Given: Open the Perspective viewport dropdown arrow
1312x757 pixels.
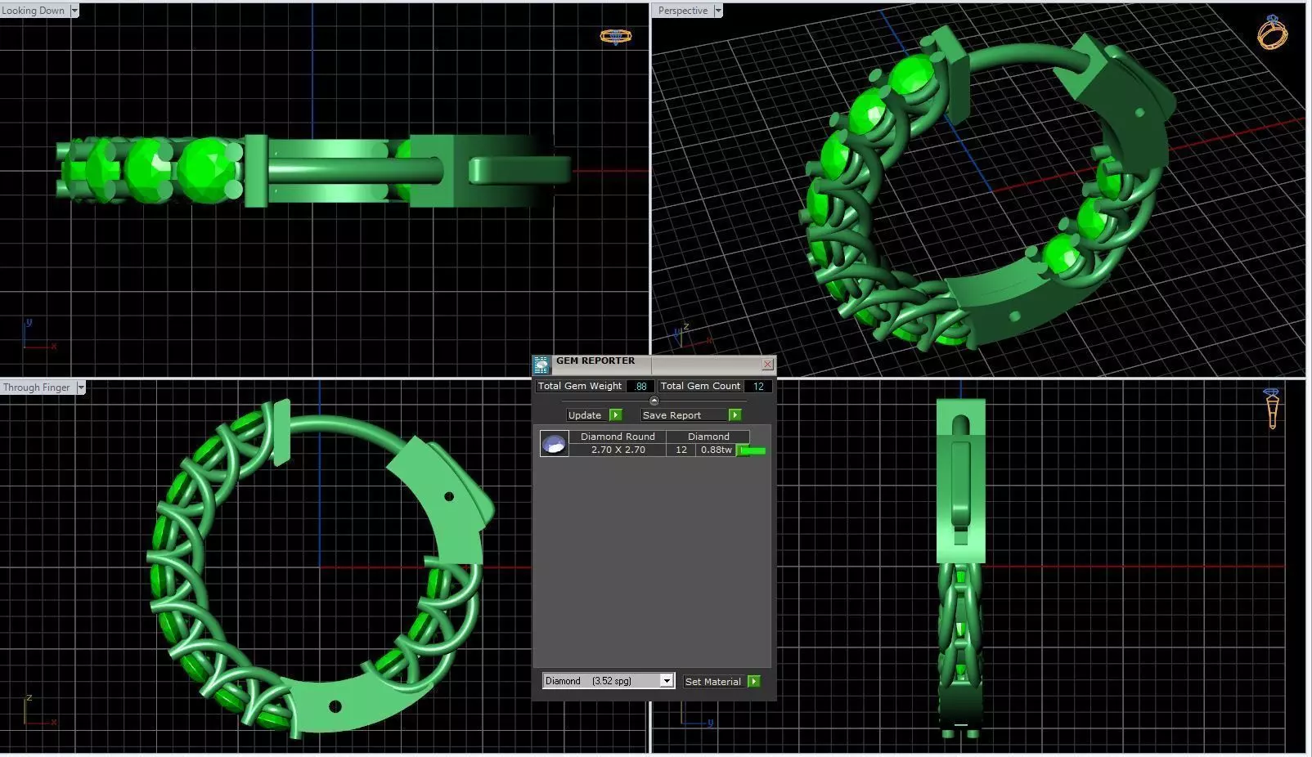Looking at the screenshot, I should (718, 11).
